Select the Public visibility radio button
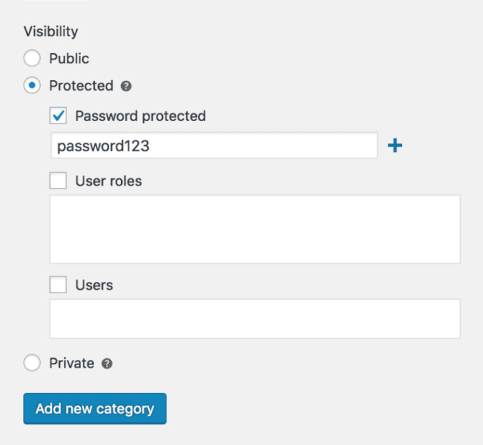The height and width of the screenshot is (445, 483). click(x=32, y=58)
